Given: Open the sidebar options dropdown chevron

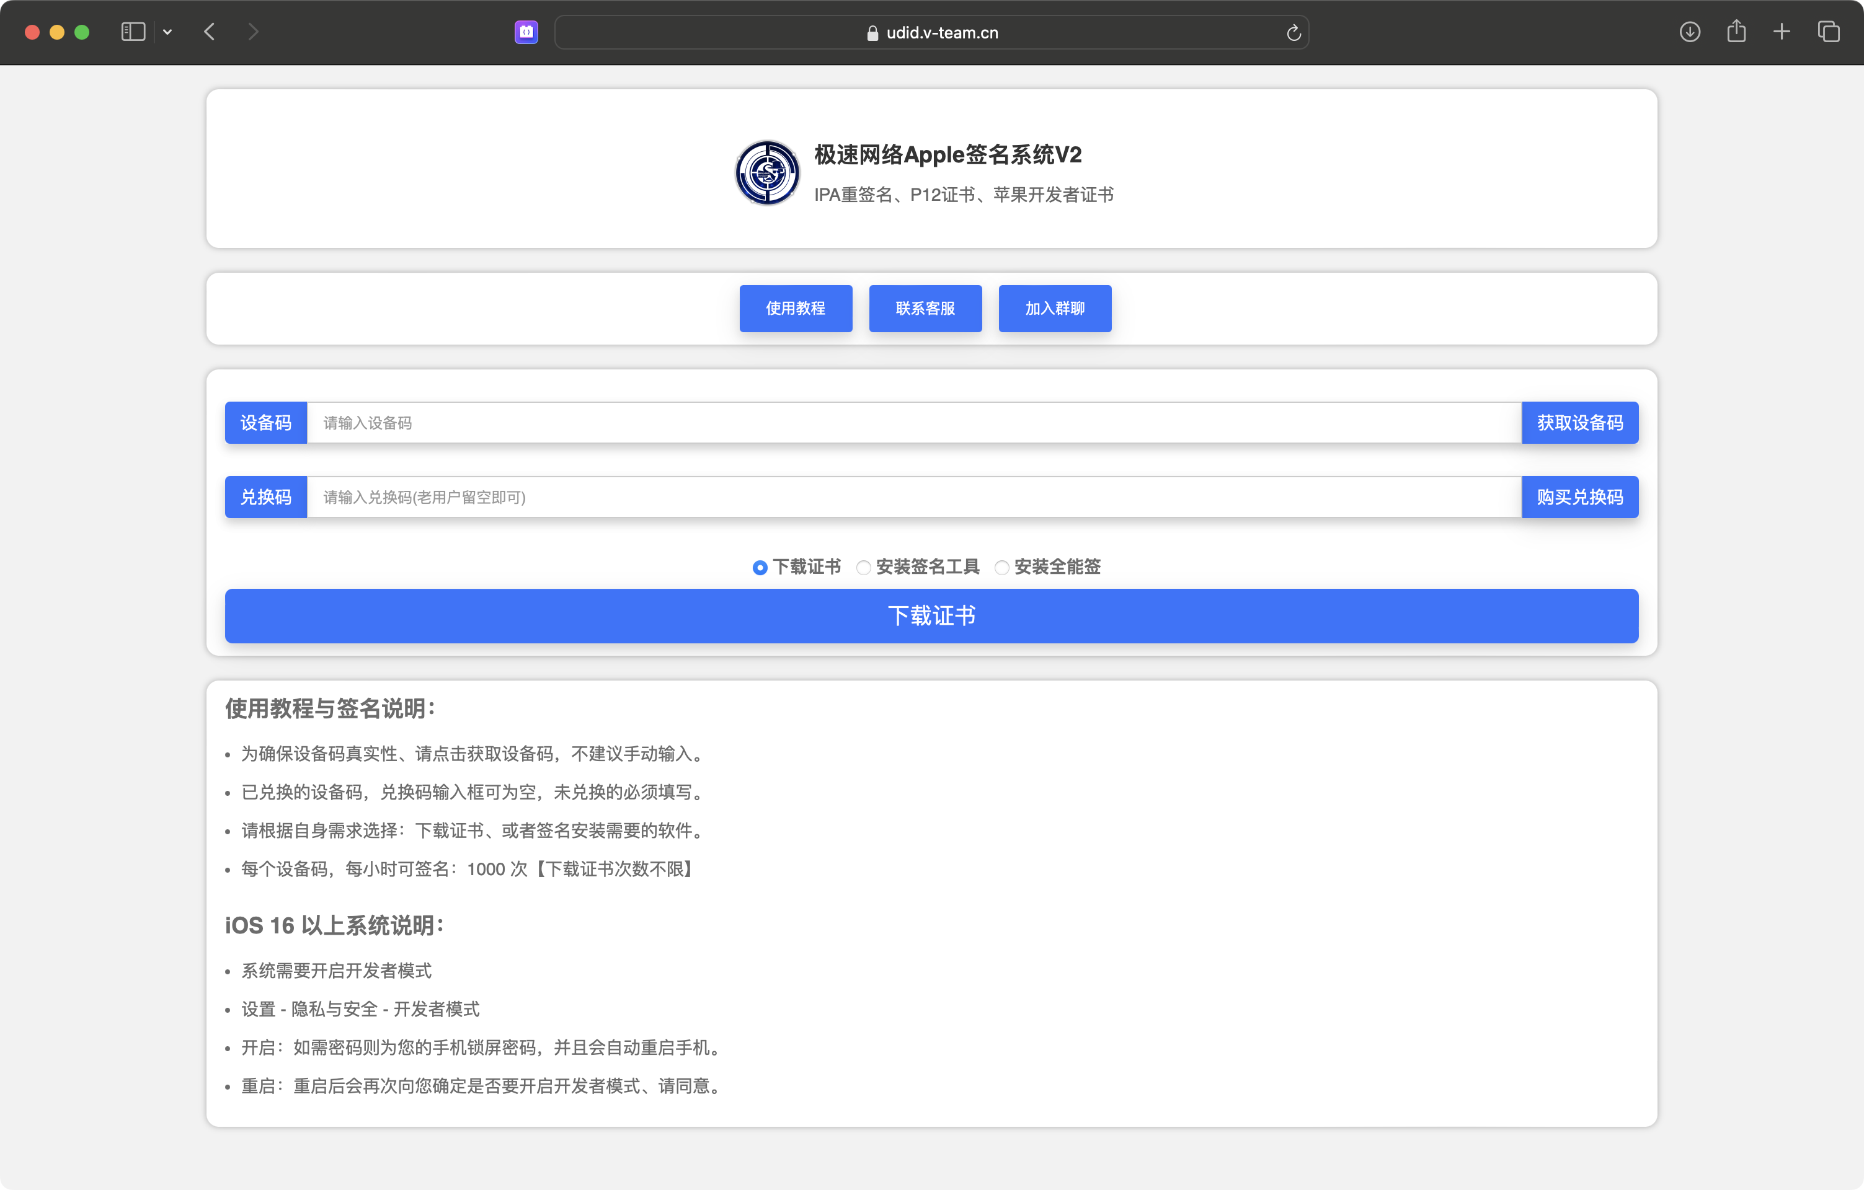Looking at the screenshot, I should click(167, 32).
